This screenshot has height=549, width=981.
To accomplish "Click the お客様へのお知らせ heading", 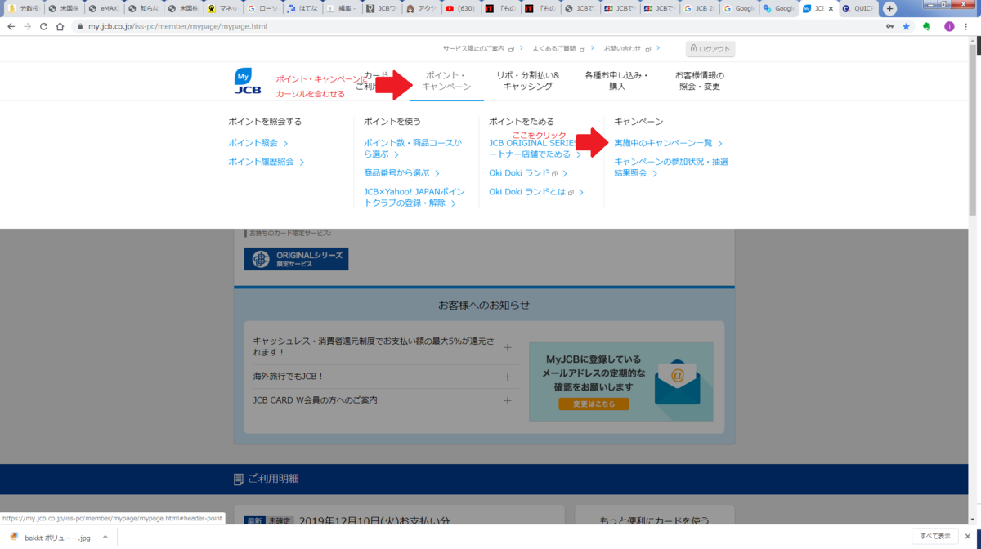I will click(x=484, y=305).
